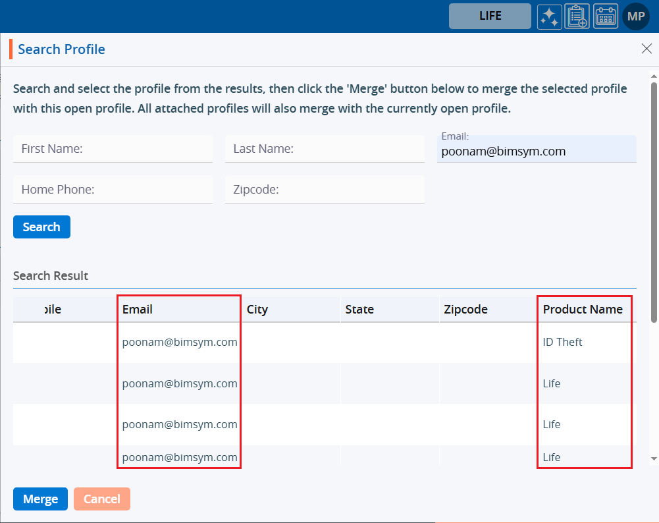Click the Home Phone input
The height and width of the screenshot is (523, 659).
tap(113, 190)
